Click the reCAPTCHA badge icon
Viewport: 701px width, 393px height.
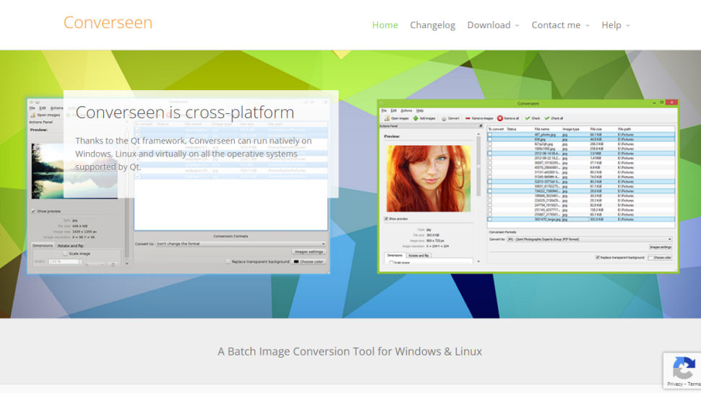click(684, 368)
